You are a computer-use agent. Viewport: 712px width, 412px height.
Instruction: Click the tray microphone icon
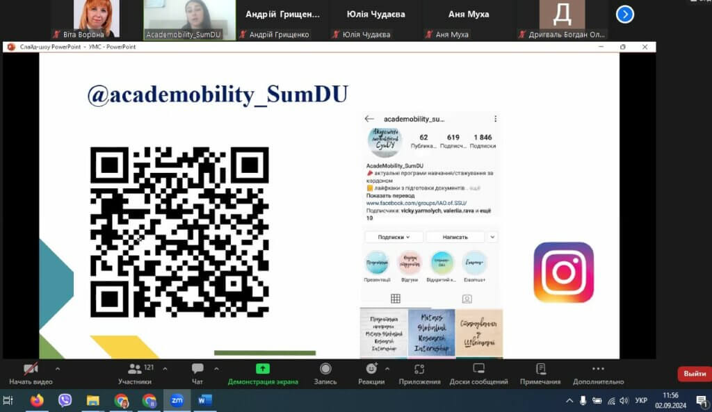tap(583, 401)
